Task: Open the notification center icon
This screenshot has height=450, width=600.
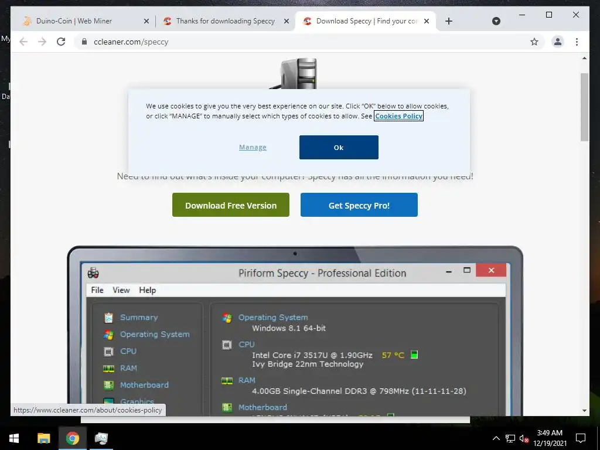Action: [581, 438]
